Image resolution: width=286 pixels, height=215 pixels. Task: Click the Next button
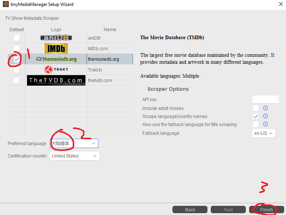228,210
